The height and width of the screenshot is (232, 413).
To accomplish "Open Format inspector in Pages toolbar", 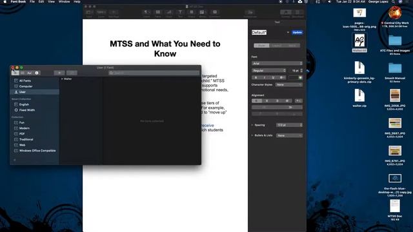I will (x=286, y=13).
